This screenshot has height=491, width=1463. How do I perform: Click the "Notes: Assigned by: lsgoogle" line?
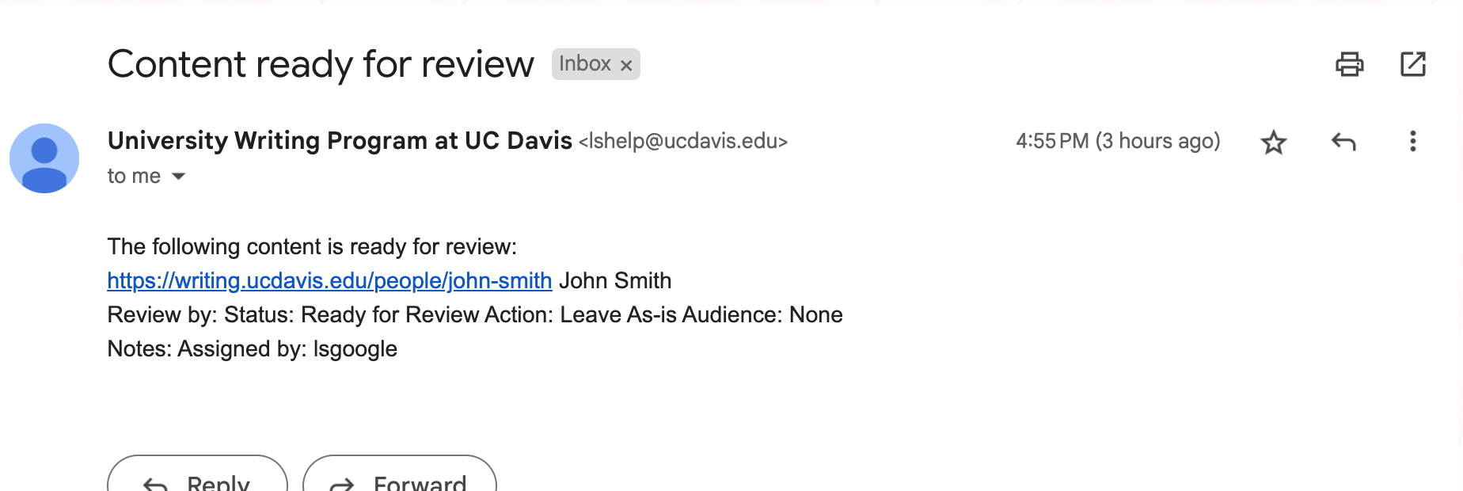(253, 349)
